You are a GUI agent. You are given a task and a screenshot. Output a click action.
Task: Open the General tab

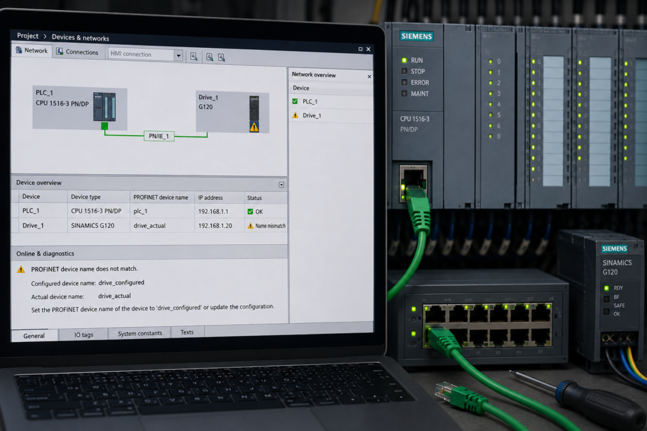(x=34, y=336)
